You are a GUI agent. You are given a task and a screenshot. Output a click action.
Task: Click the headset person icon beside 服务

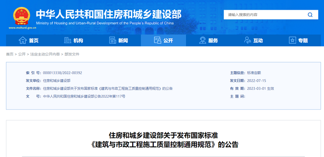click(202, 40)
